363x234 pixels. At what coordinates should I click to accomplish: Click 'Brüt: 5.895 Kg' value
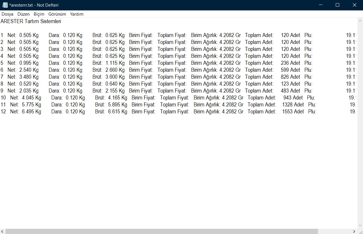click(111, 104)
